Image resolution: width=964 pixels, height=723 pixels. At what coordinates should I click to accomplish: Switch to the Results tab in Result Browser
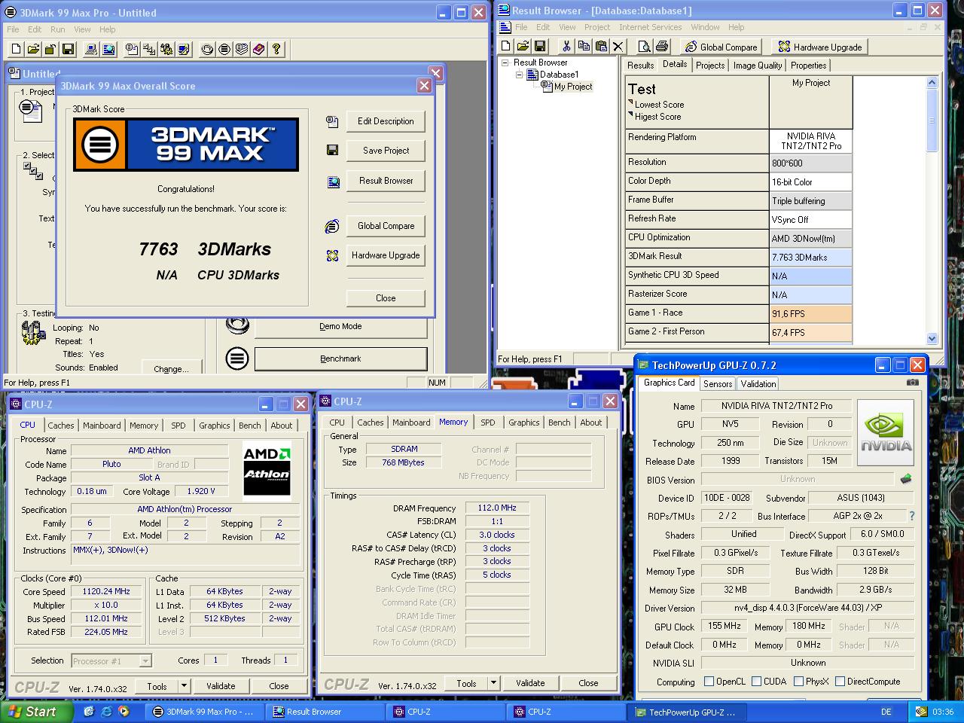tap(640, 66)
